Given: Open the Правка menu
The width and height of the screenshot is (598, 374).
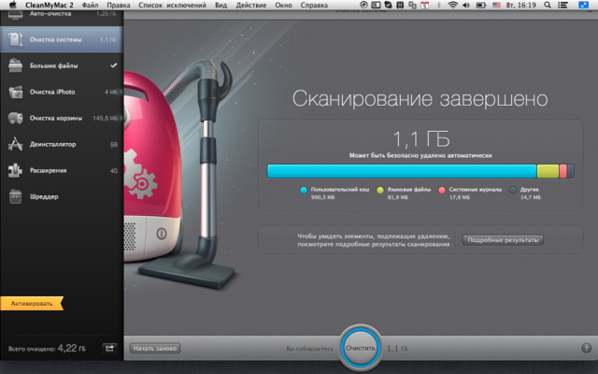Looking at the screenshot, I should [119, 5].
